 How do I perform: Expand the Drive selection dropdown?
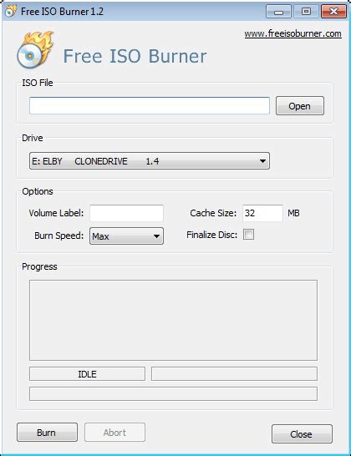click(x=150, y=161)
